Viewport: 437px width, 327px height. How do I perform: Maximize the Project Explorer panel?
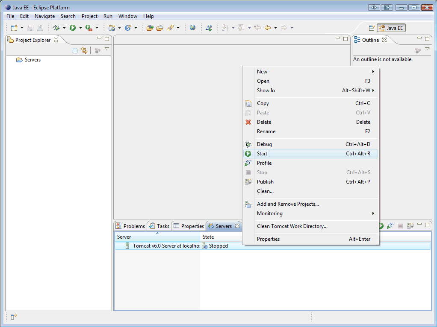(107, 39)
